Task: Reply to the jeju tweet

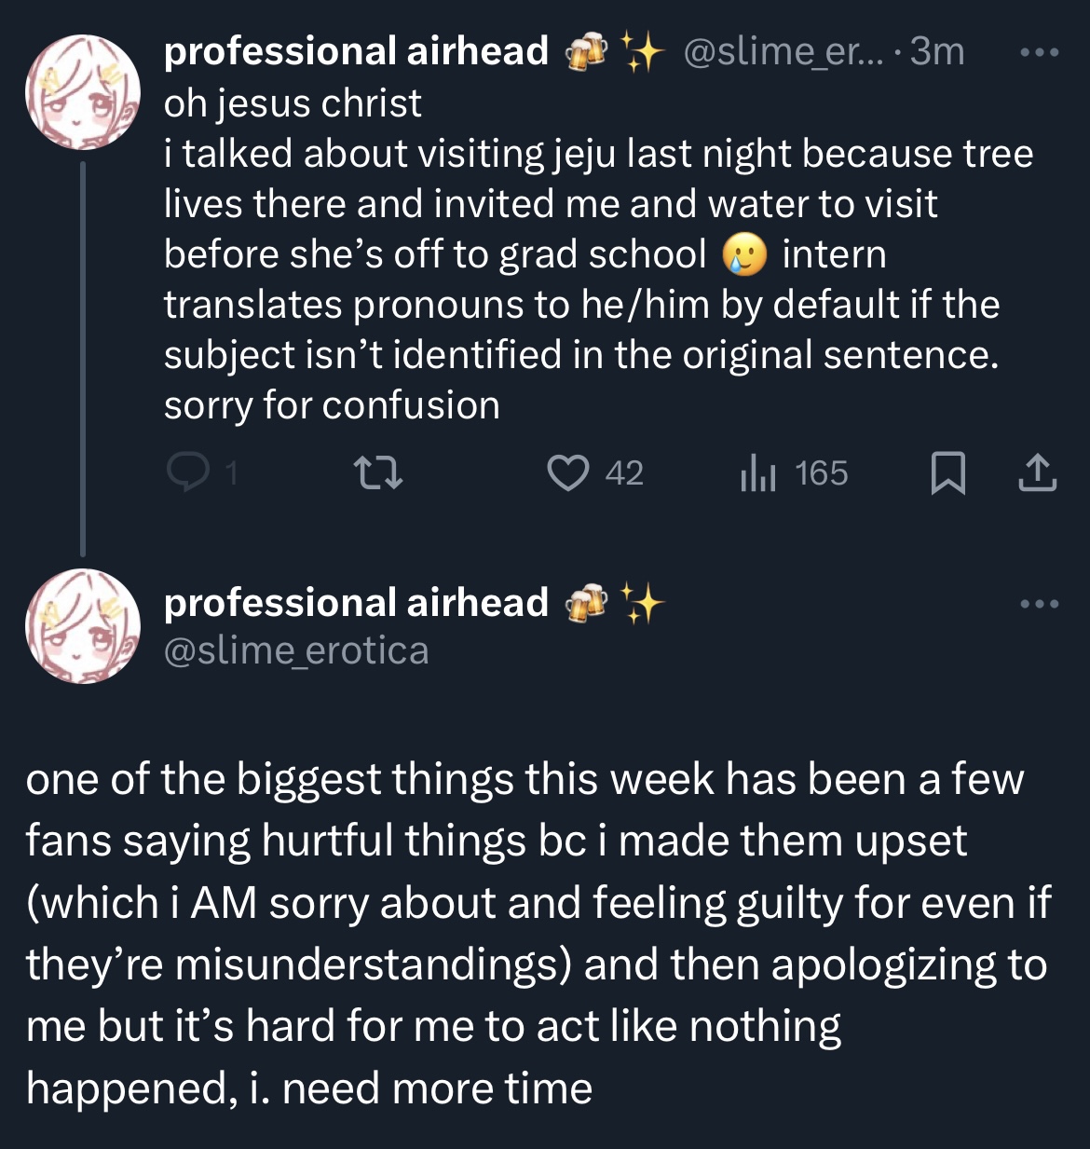Action: (x=188, y=472)
